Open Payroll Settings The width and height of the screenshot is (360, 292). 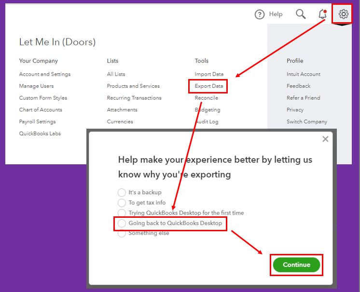[38, 122]
